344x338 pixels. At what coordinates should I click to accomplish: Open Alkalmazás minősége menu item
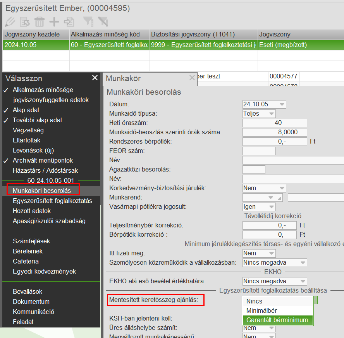click(x=43, y=90)
